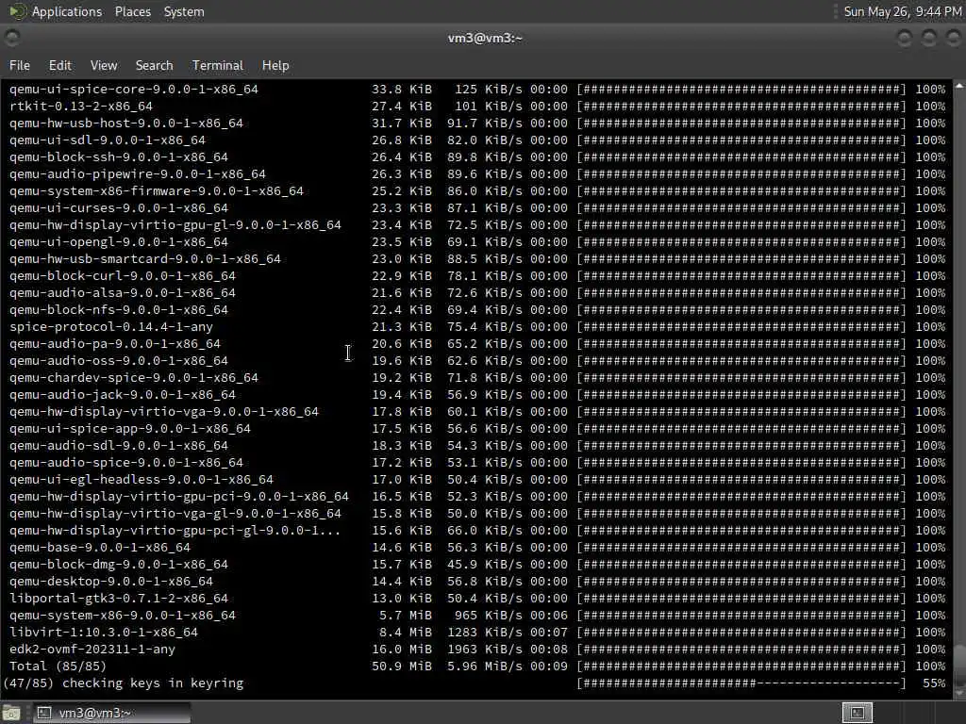
Task: Click the terminal icon in taskbar button
Action: [x=43, y=713]
